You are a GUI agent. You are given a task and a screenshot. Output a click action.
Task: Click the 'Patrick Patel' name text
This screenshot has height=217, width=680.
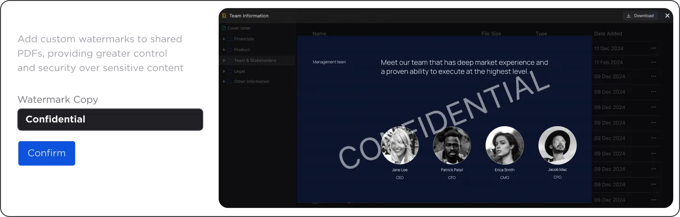pos(452,170)
